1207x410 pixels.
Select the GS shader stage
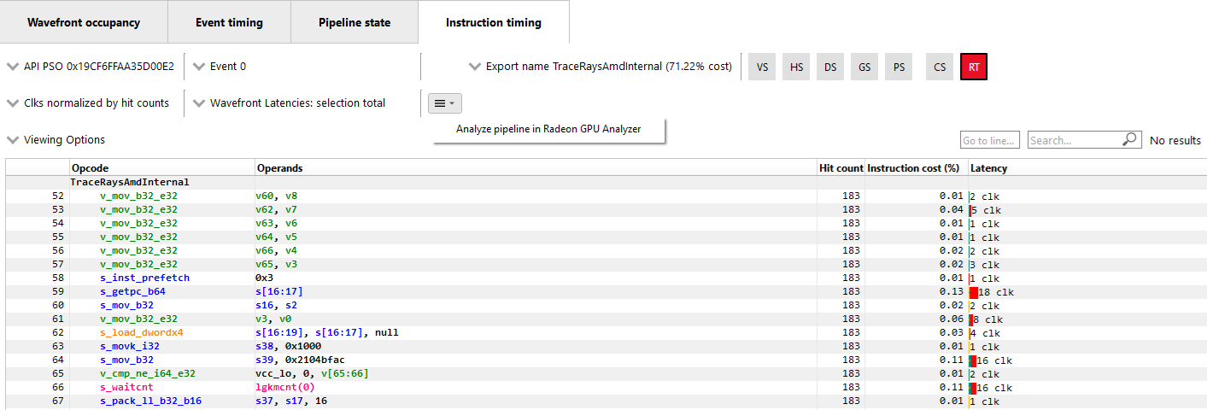(x=864, y=67)
